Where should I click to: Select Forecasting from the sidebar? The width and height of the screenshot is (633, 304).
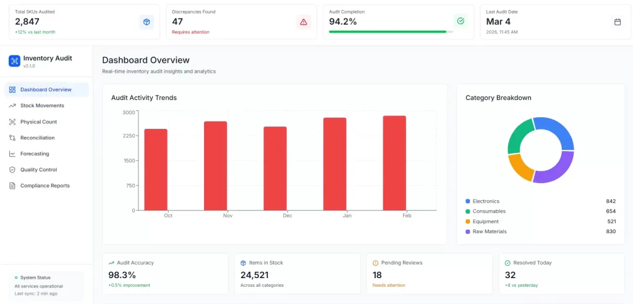click(x=46, y=154)
